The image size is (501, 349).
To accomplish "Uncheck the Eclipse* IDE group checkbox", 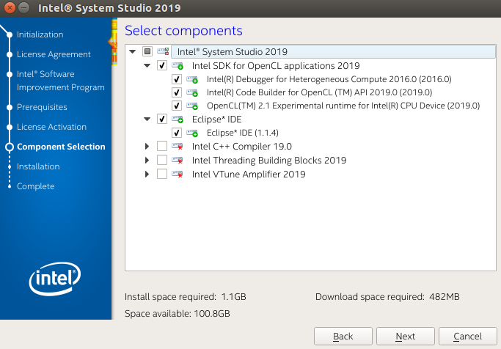I will [x=162, y=120].
